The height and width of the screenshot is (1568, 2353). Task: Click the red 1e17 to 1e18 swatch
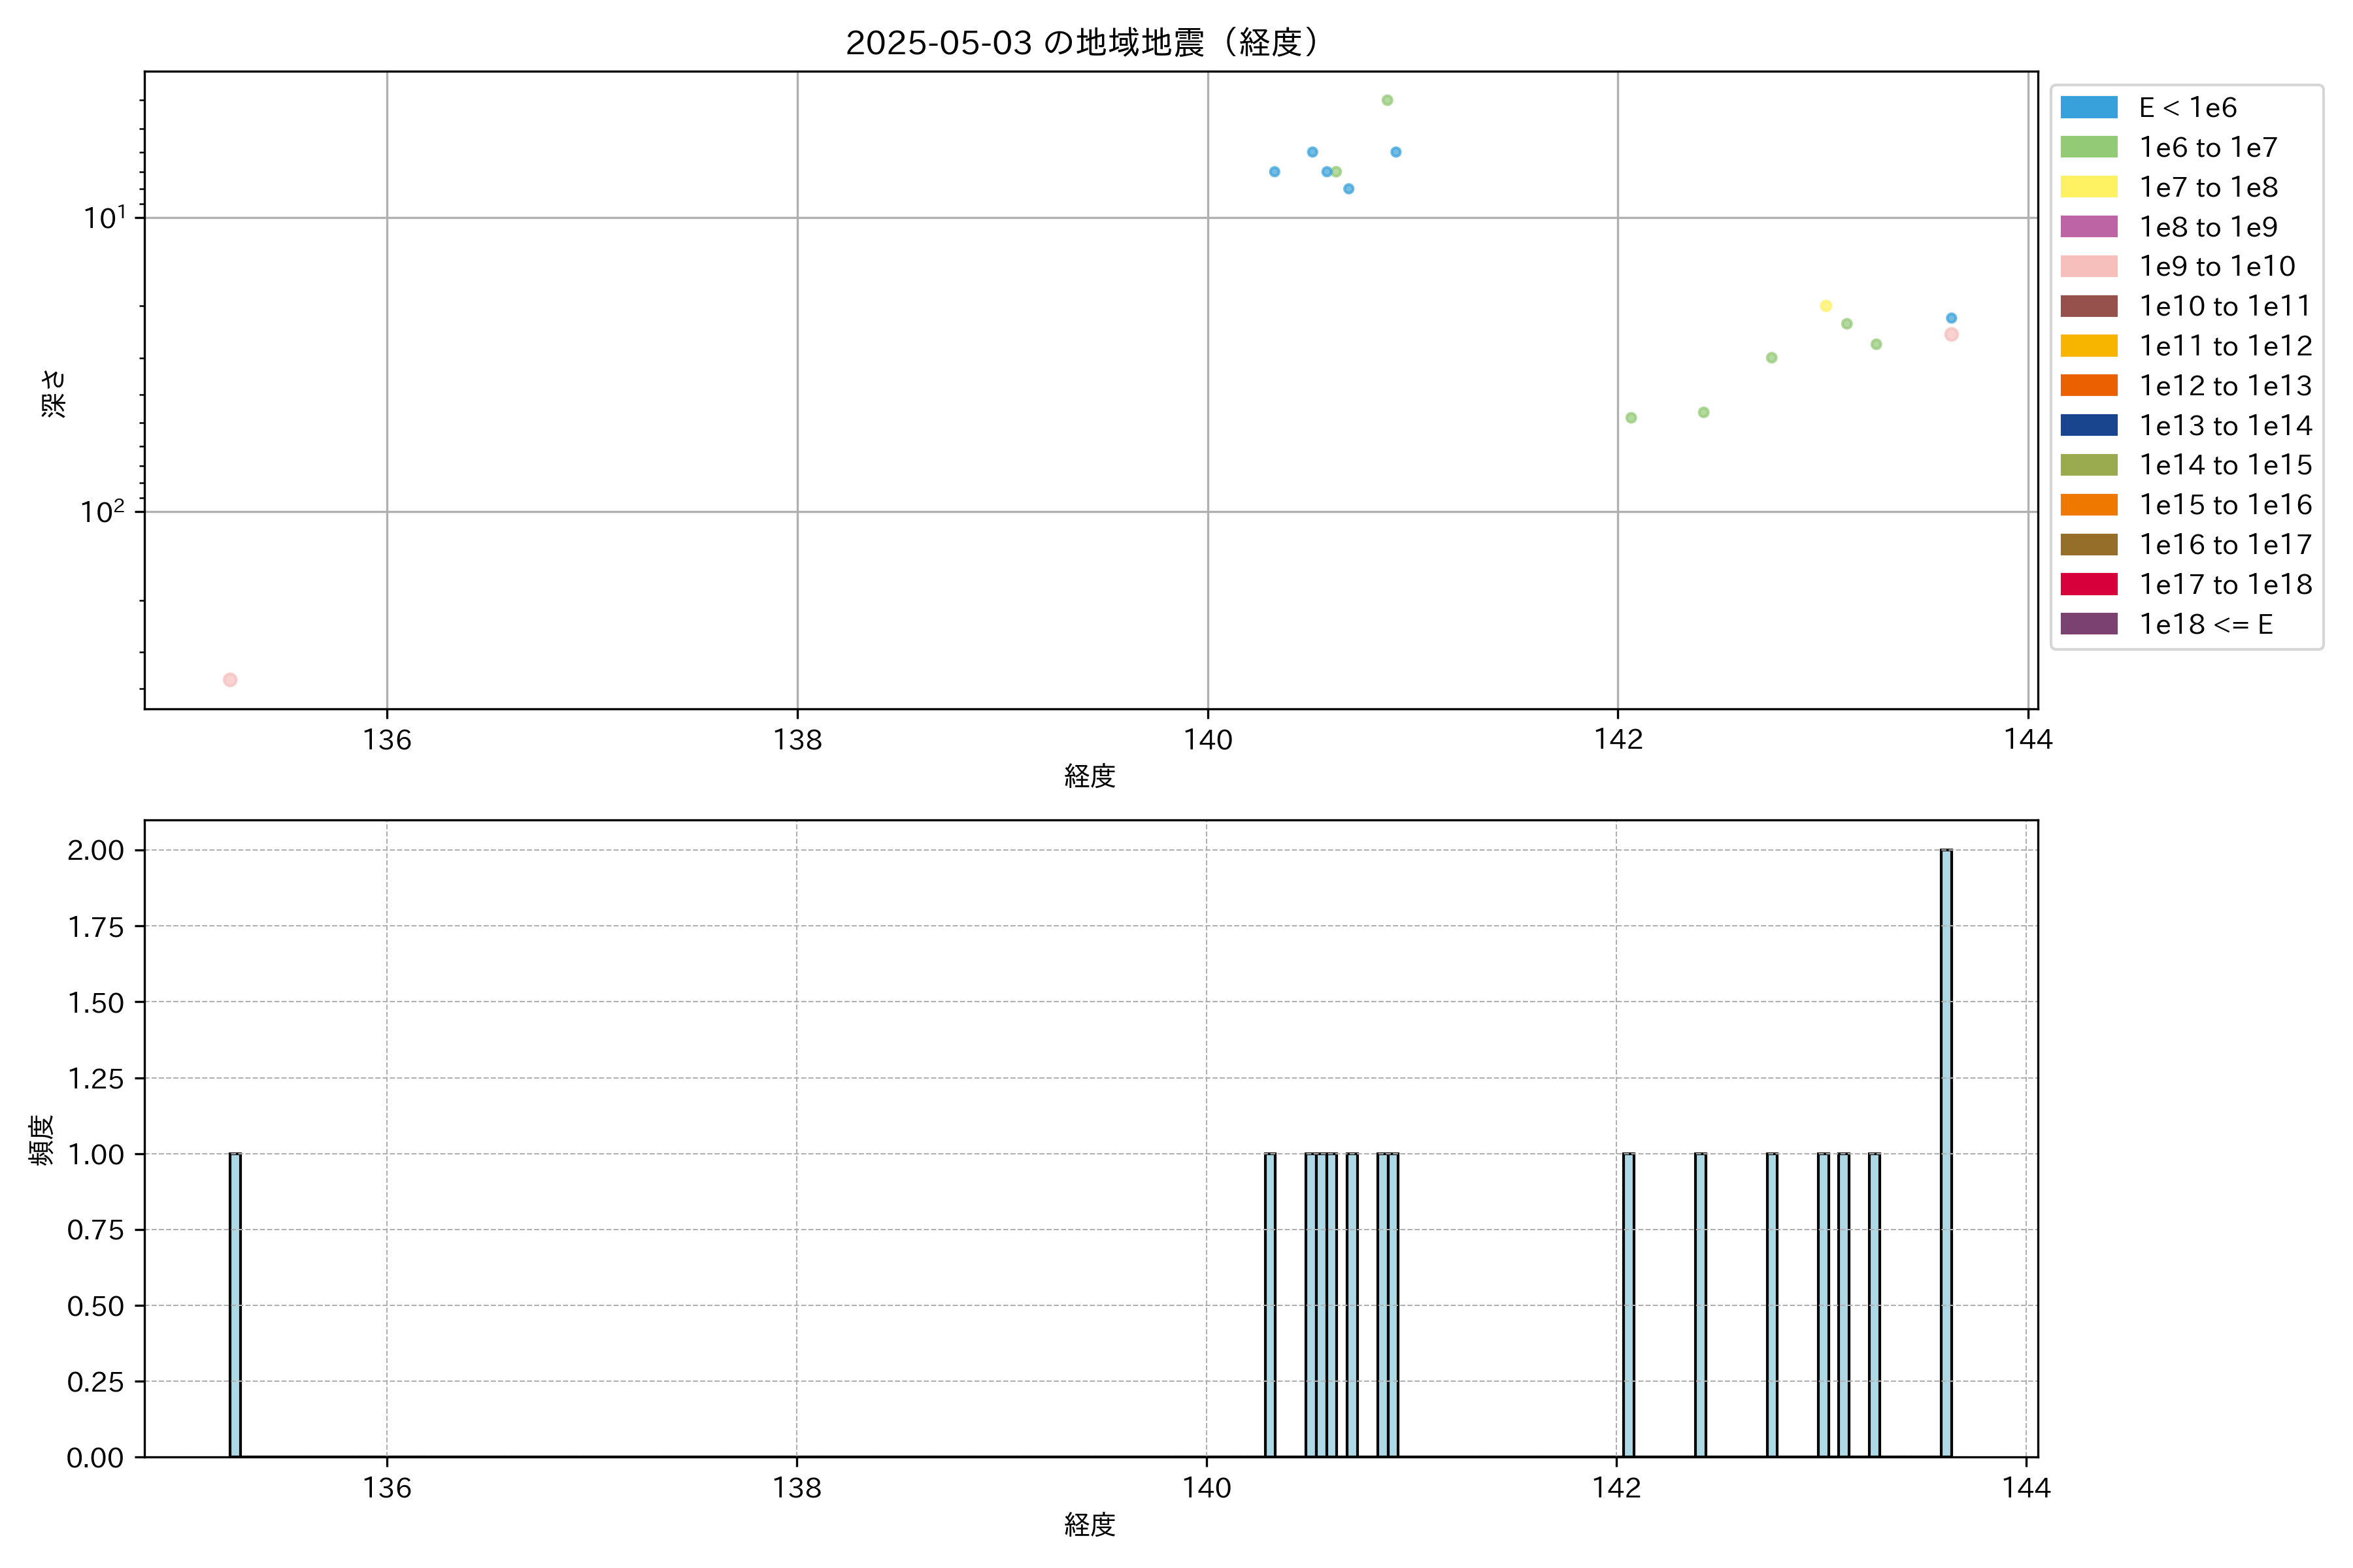2089,584
